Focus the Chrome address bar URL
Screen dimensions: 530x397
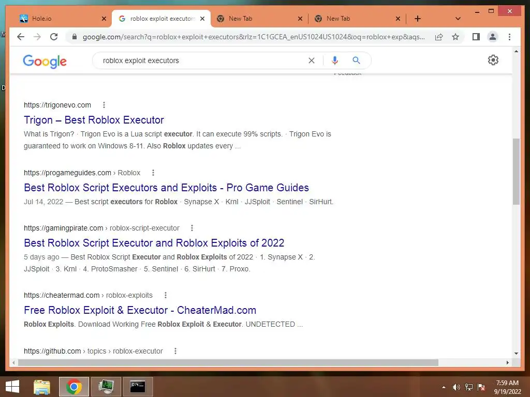click(254, 37)
